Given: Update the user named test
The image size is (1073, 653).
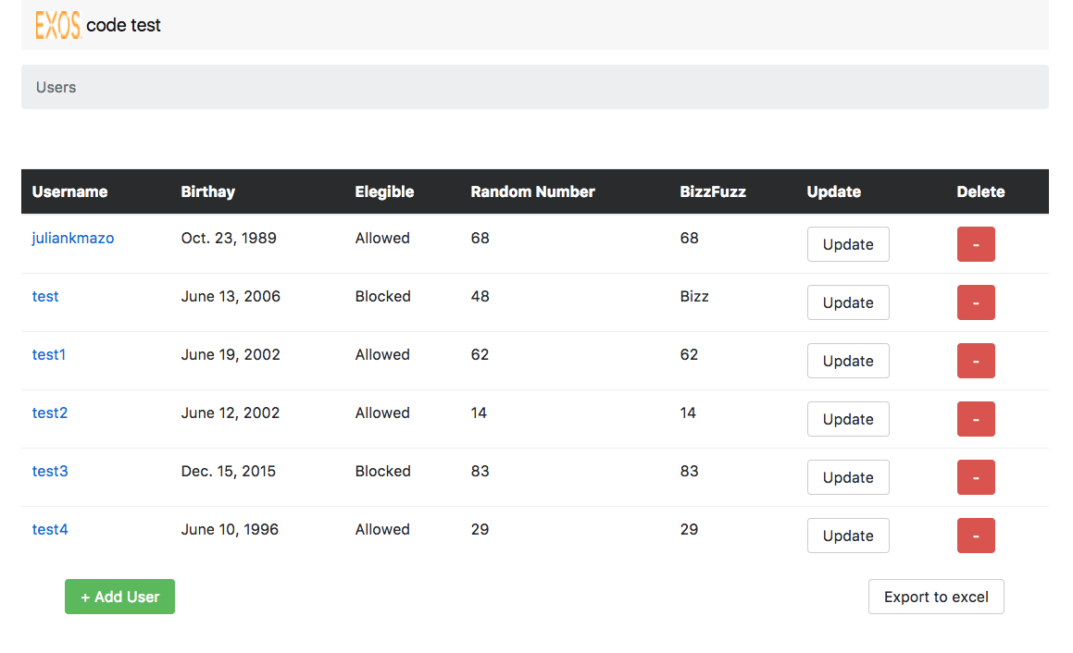Looking at the screenshot, I should click(x=847, y=302).
